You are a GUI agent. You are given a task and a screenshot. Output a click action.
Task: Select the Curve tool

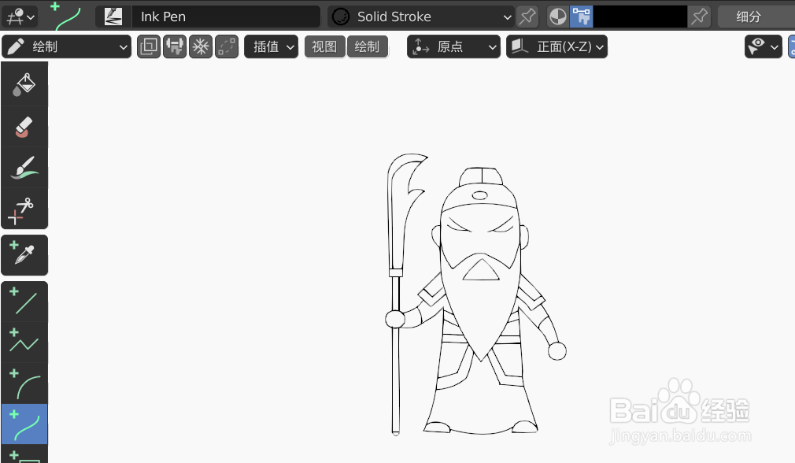click(x=24, y=424)
